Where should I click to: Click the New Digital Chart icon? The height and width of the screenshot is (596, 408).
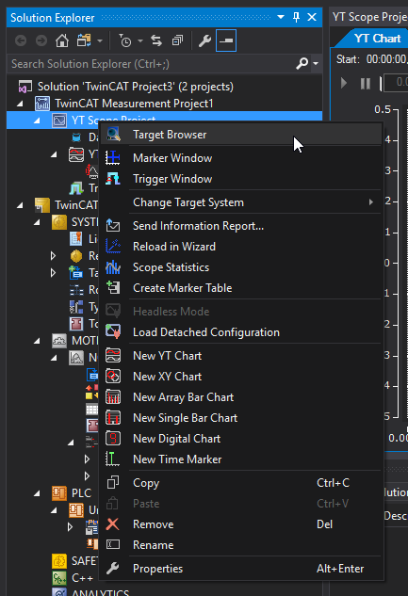tap(113, 438)
